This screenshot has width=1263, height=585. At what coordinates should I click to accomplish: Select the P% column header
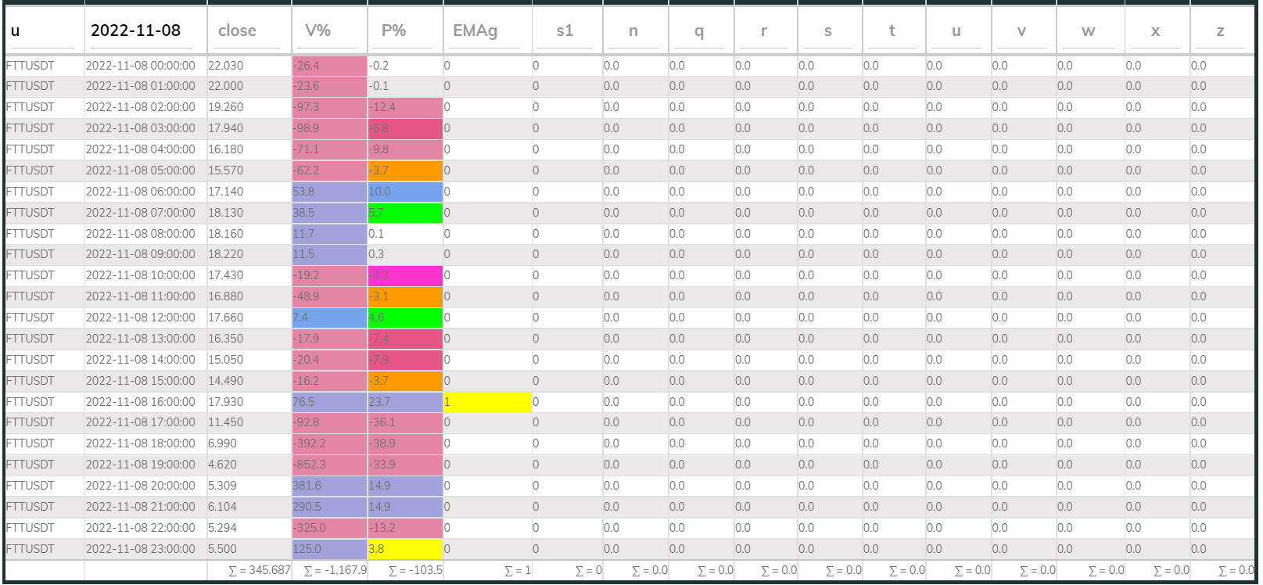[393, 31]
